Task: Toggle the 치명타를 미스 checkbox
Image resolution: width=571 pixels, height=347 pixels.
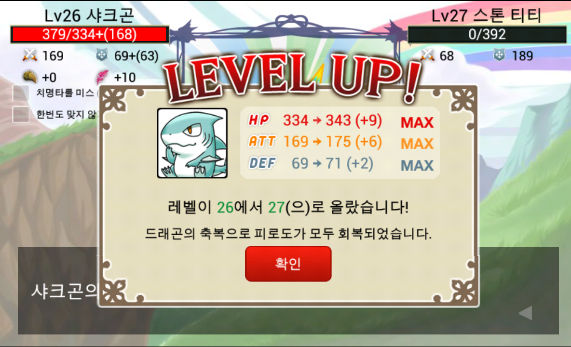Action: (21, 93)
